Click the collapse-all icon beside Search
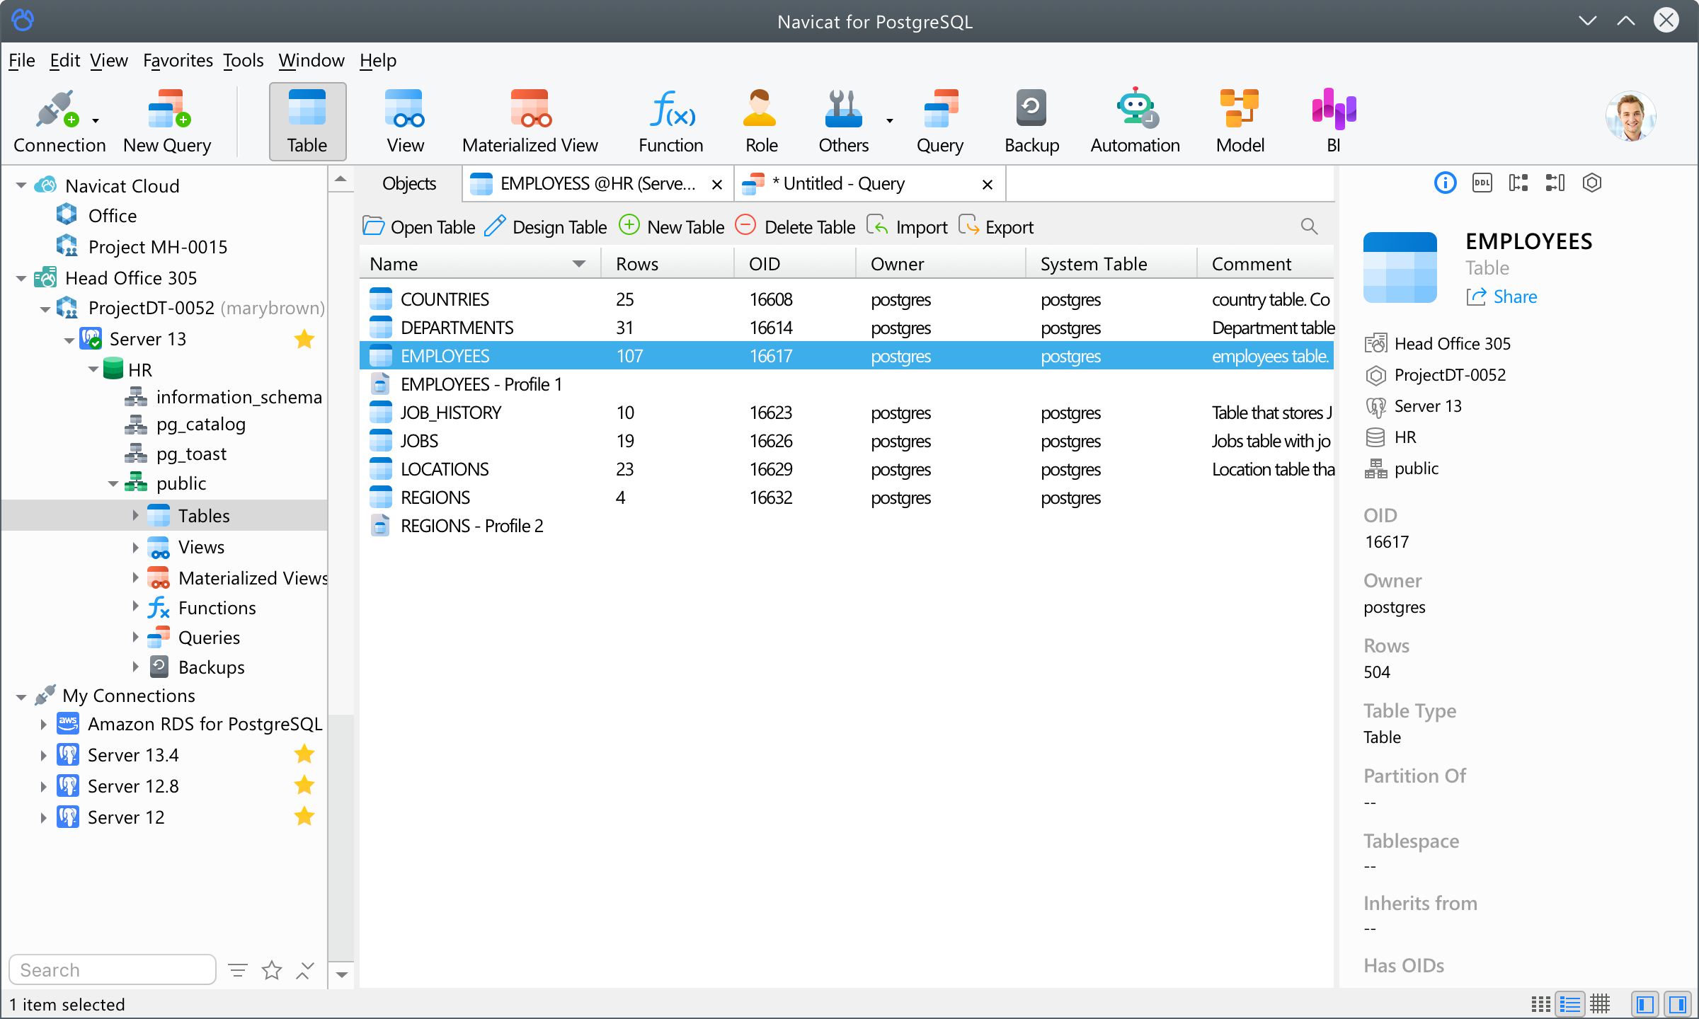 coord(304,970)
